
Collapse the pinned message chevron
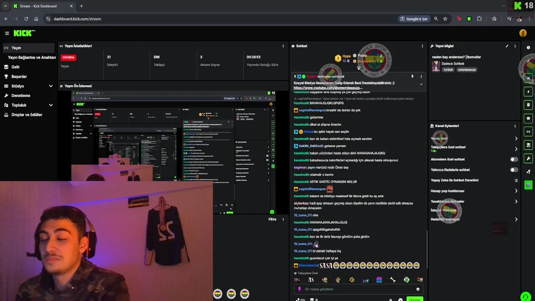click(x=421, y=84)
